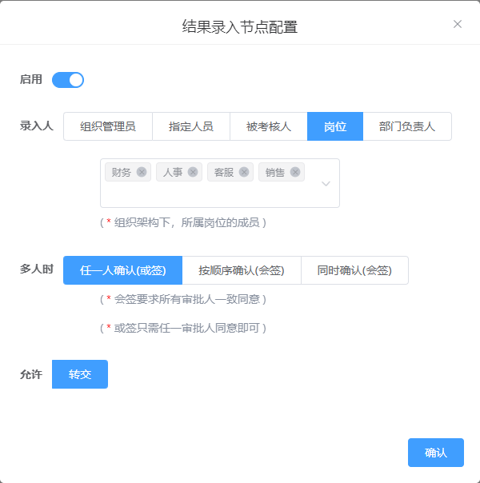Close the 结果录入节点配置 dialog
This screenshot has height=483, width=480.
tap(458, 24)
